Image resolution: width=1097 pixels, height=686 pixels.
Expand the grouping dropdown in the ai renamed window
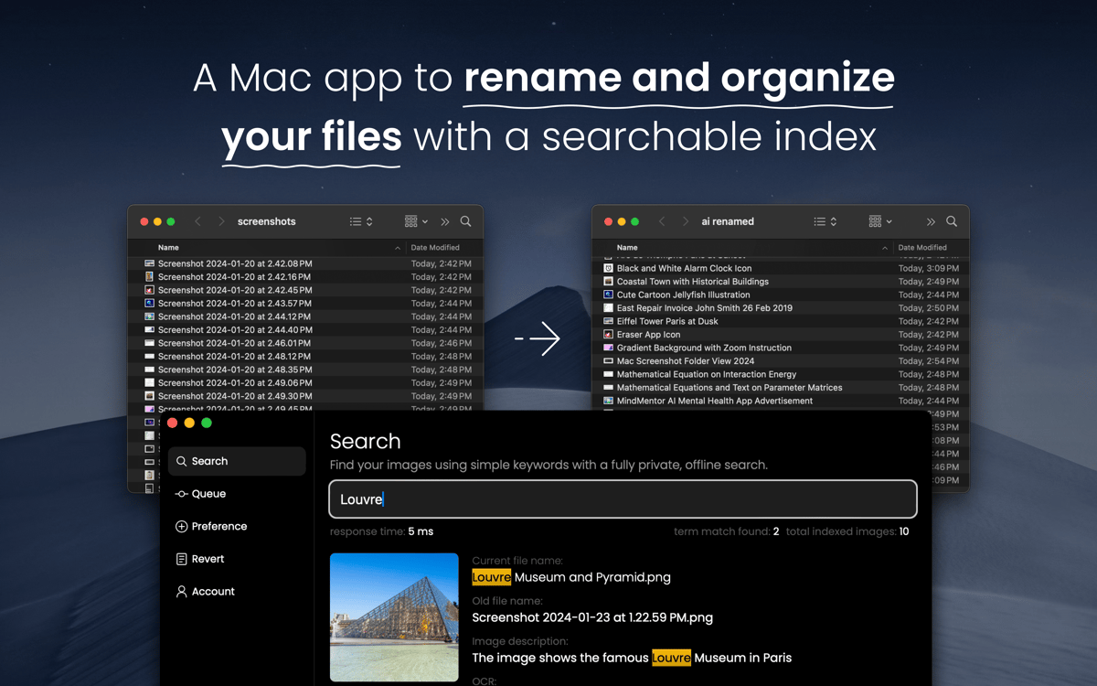click(x=879, y=221)
